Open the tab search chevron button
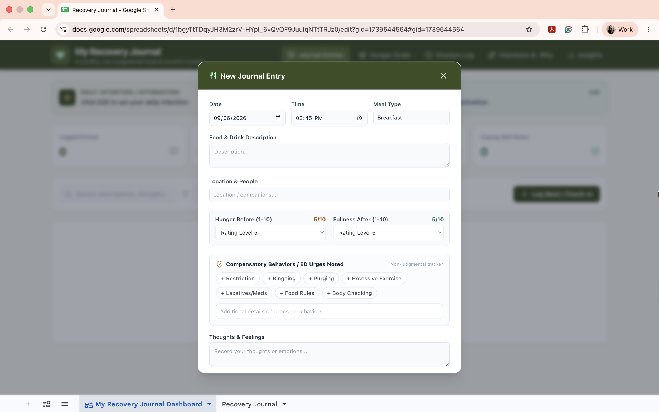The height and width of the screenshot is (412, 659). [x=49, y=10]
